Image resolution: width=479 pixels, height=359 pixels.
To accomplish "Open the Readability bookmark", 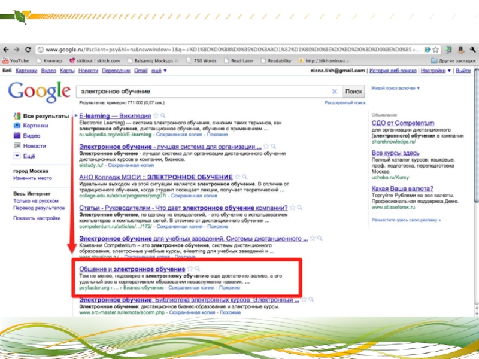I will click(x=276, y=61).
